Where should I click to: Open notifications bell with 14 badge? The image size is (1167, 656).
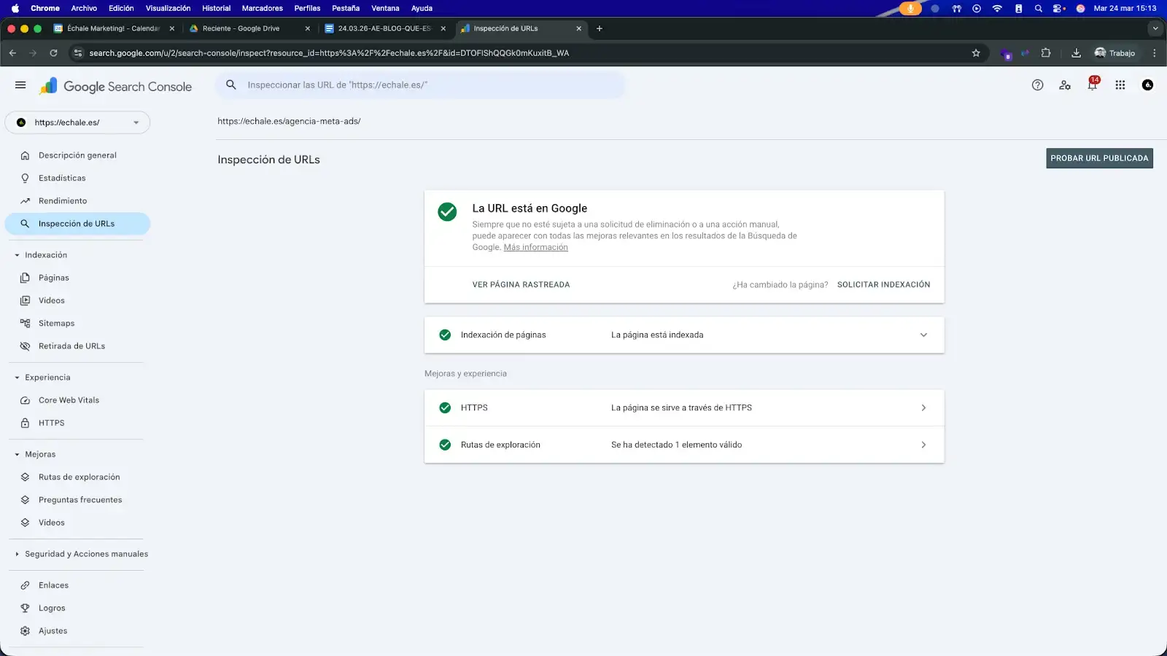(1092, 85)
